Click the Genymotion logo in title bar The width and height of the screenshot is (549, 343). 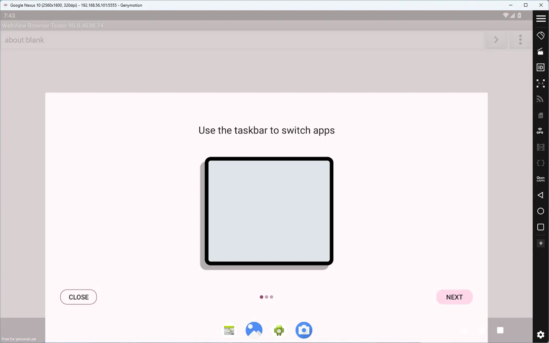[x=5, y=5]
